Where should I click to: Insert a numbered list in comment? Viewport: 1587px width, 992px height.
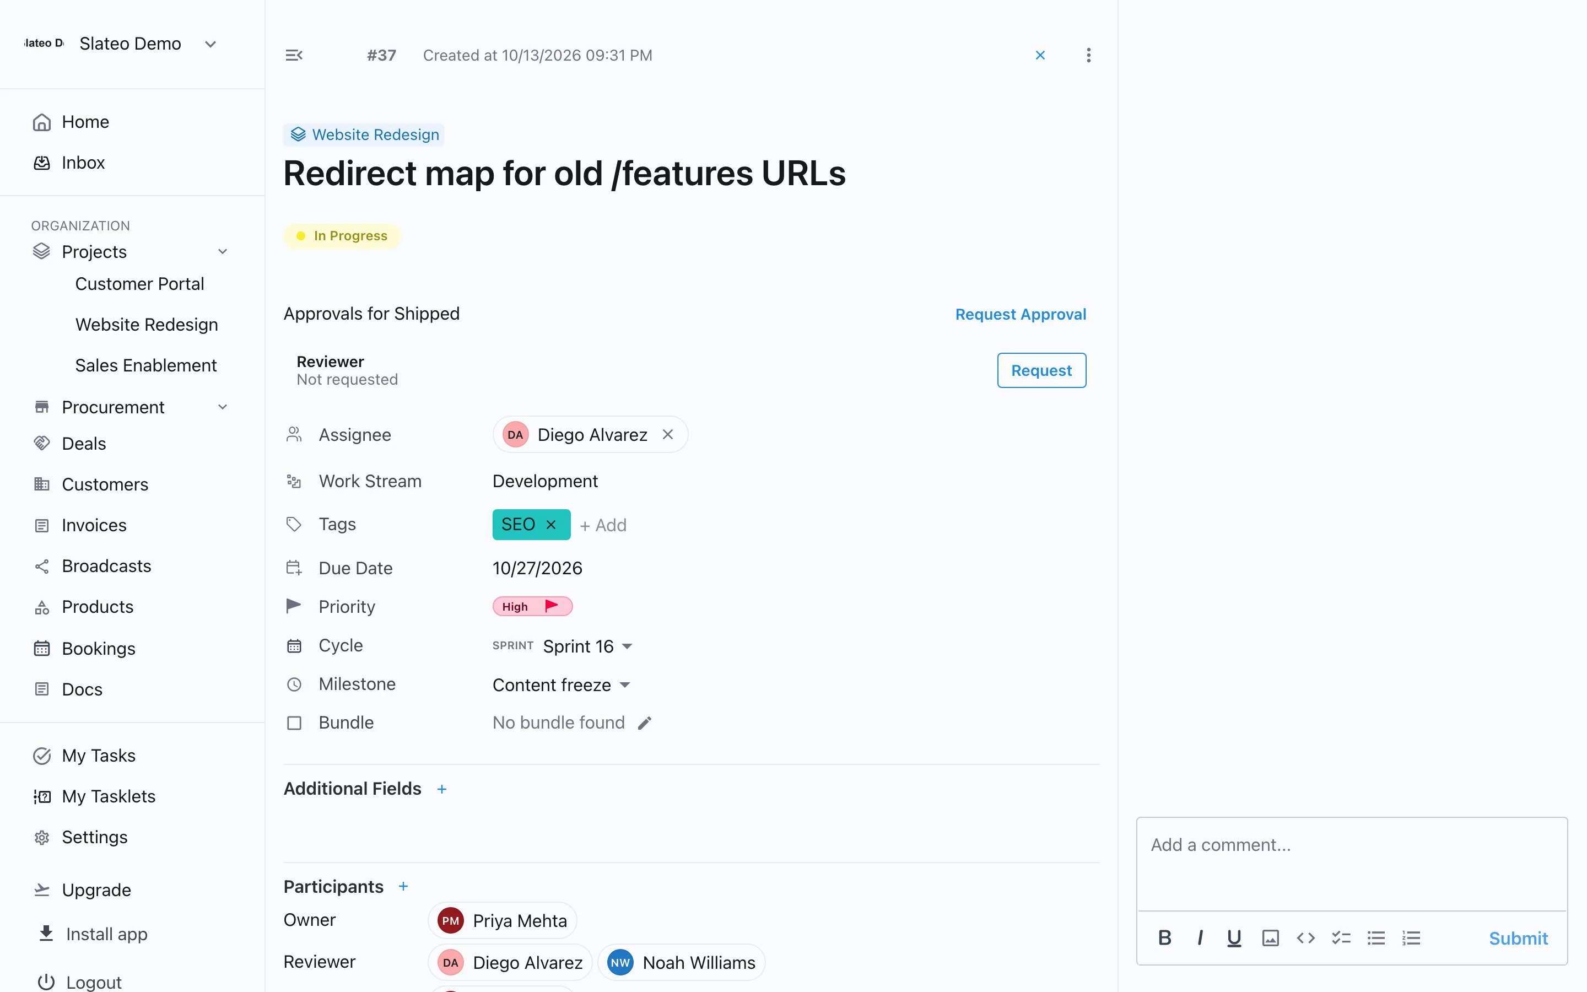pos(1411,937)
